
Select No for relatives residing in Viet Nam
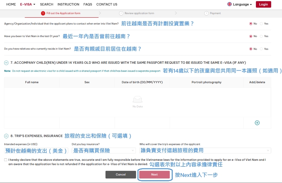pyautogui.click(x=251, y=49)
